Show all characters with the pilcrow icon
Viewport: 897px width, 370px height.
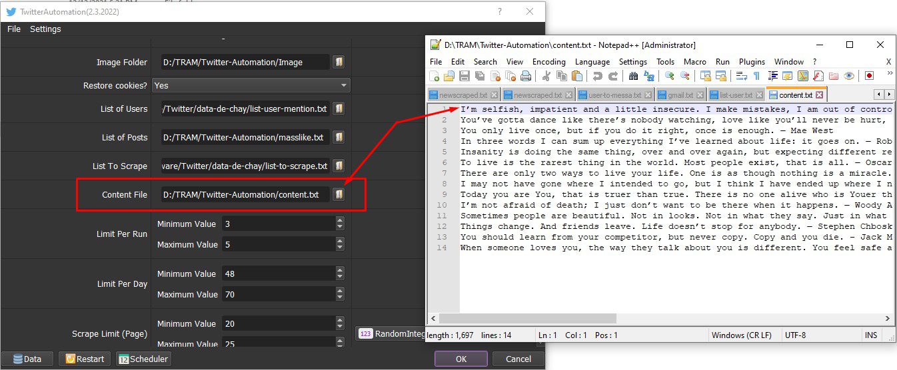click(756, 76)
